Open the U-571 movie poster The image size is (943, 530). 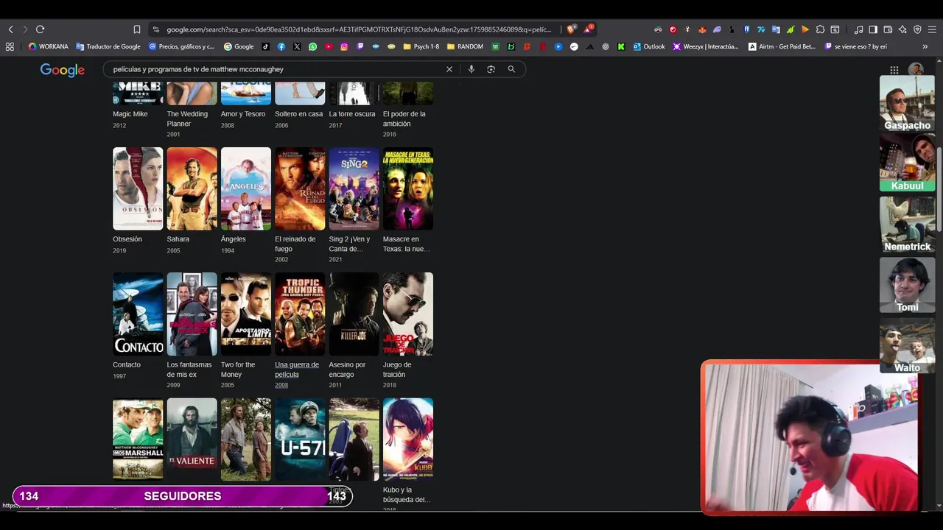point(300,439)
